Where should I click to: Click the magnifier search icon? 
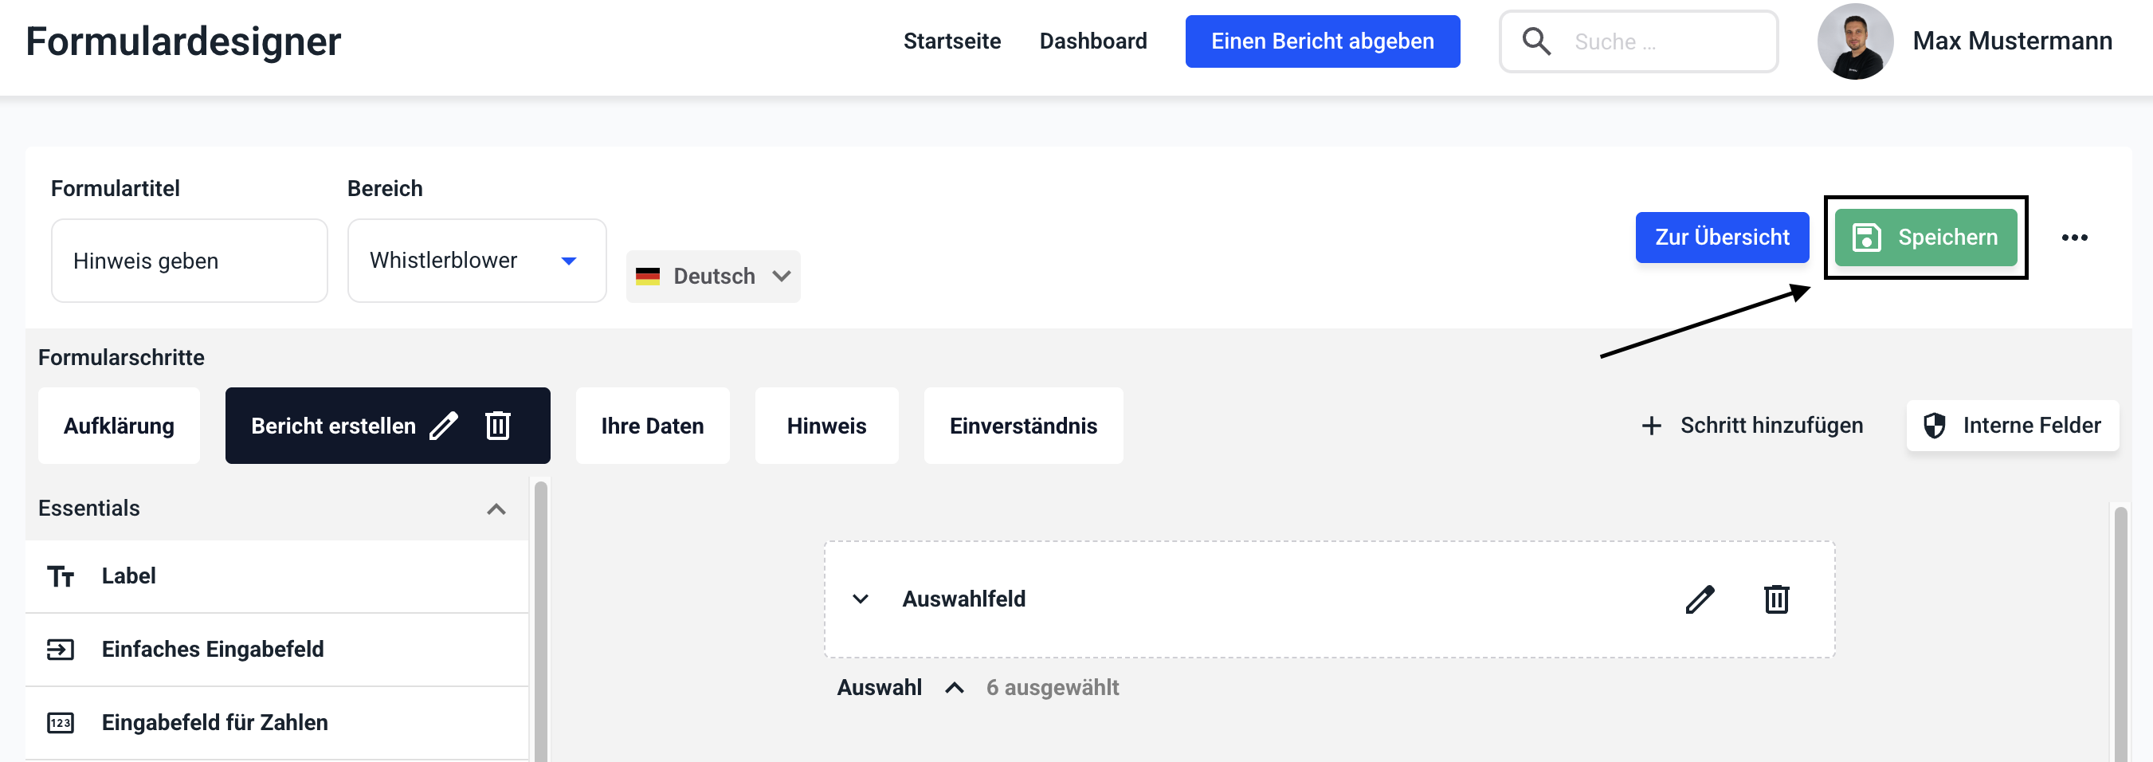(x=1535, y=41)
